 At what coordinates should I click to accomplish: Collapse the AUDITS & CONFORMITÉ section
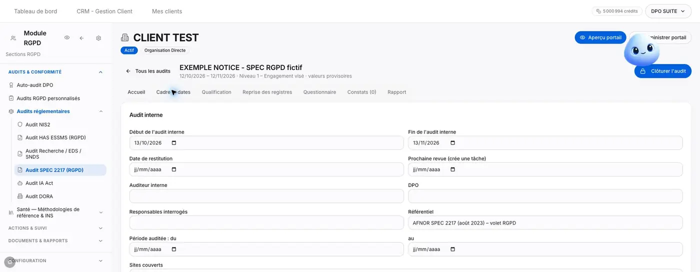[x=100, y=72]
